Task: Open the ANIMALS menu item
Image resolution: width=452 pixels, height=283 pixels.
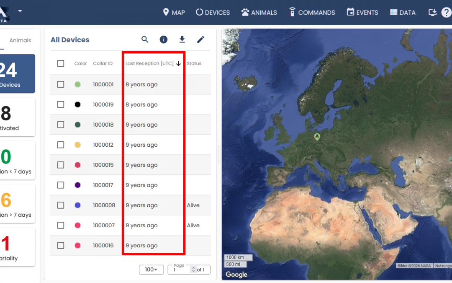Action: [x=259, y=12]
